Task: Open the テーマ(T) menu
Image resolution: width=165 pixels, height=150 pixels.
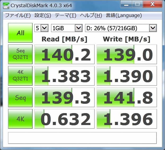Action: 66,15
